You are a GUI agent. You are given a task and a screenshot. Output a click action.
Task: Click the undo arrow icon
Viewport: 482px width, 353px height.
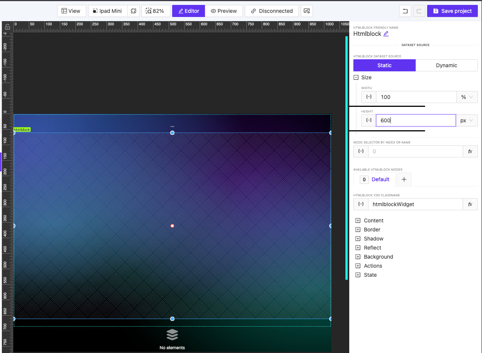pyautogui.click(x=405, y=11)
